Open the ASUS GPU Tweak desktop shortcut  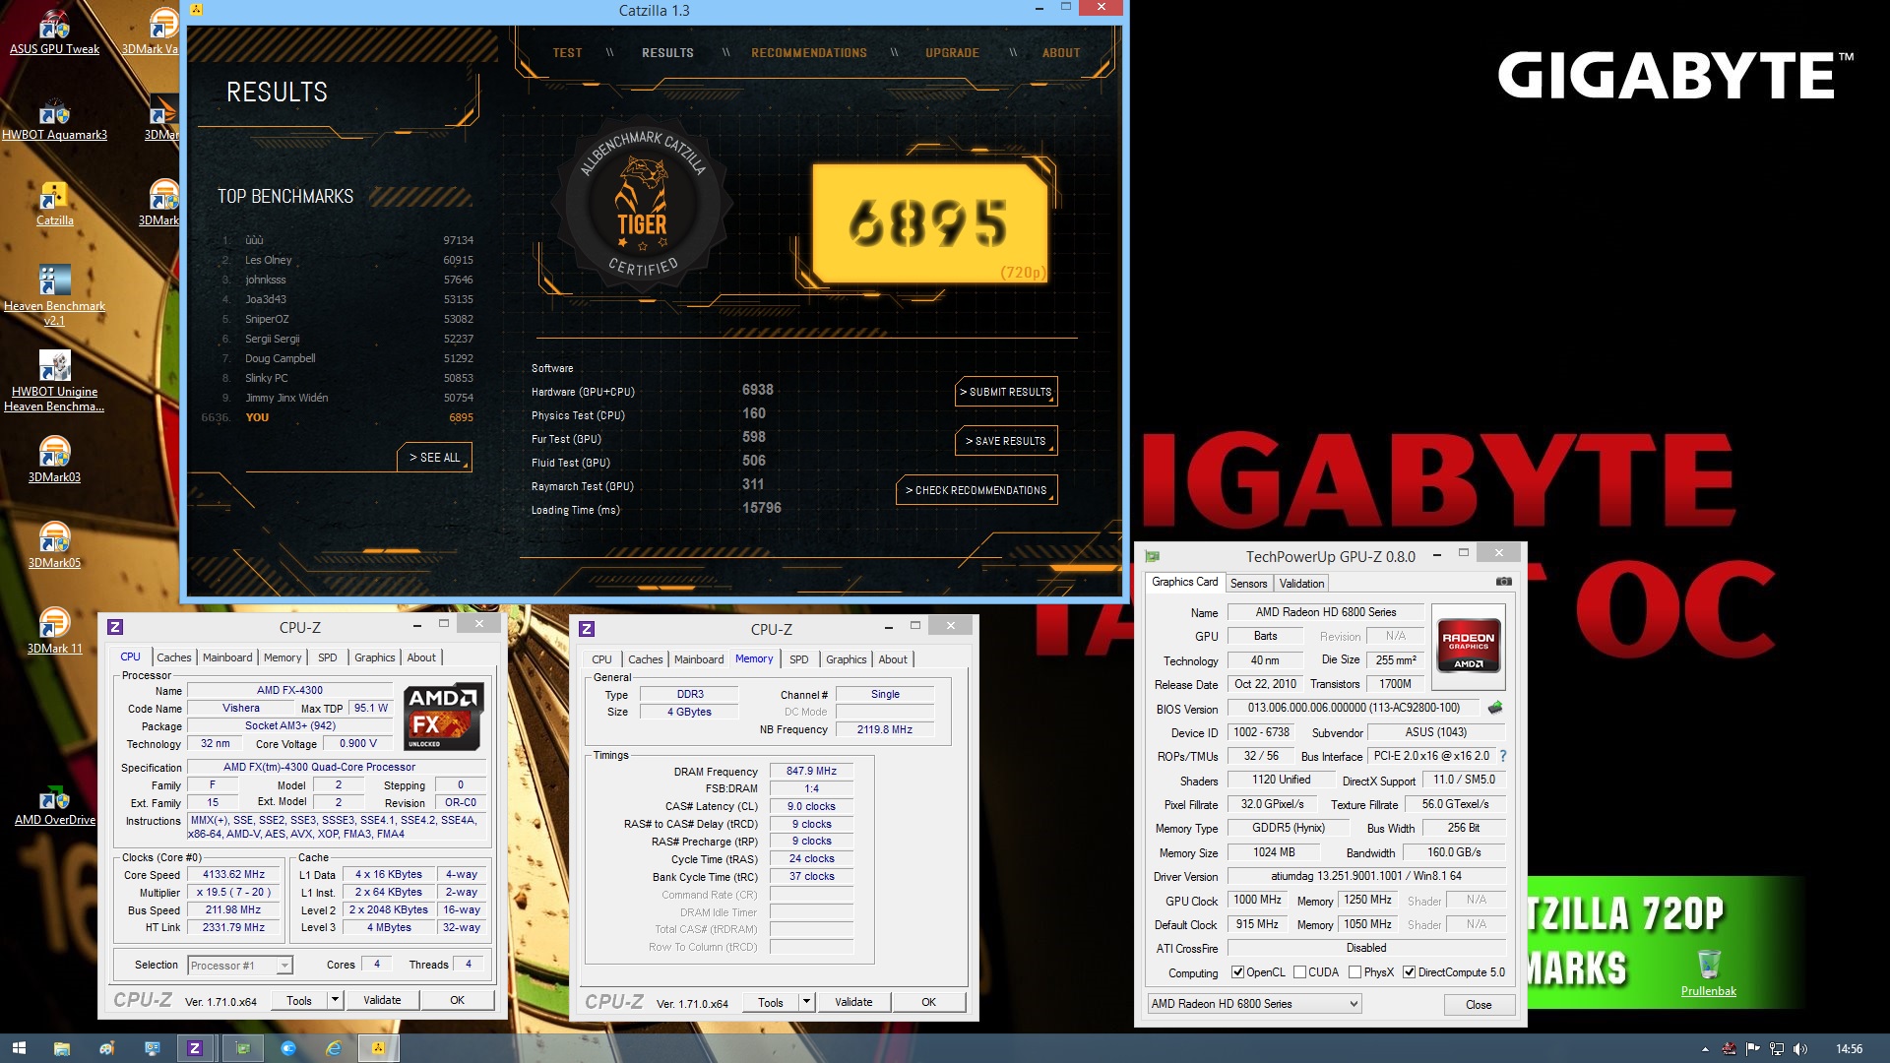coord(54,31)
